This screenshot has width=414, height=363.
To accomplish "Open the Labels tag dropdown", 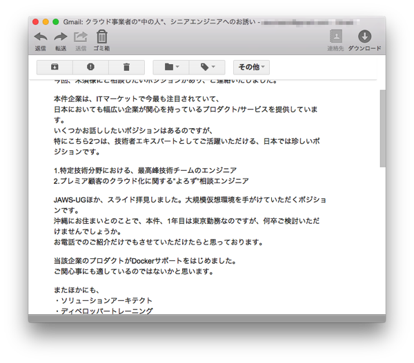I will (x=207, y=67).
